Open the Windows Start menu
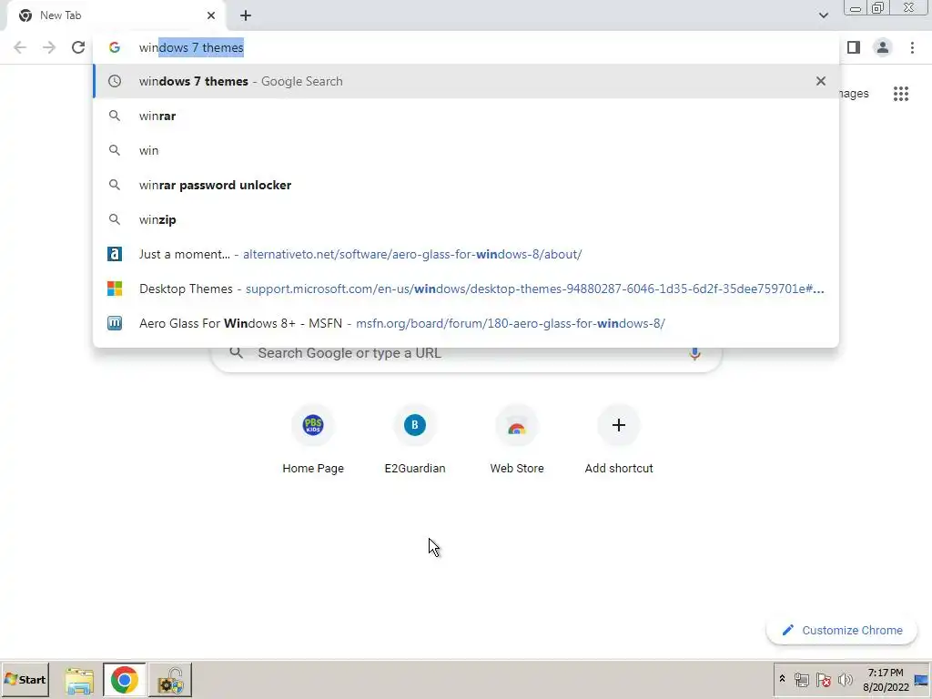The width and height of the screenshot is (932, 699). [25, 679]
